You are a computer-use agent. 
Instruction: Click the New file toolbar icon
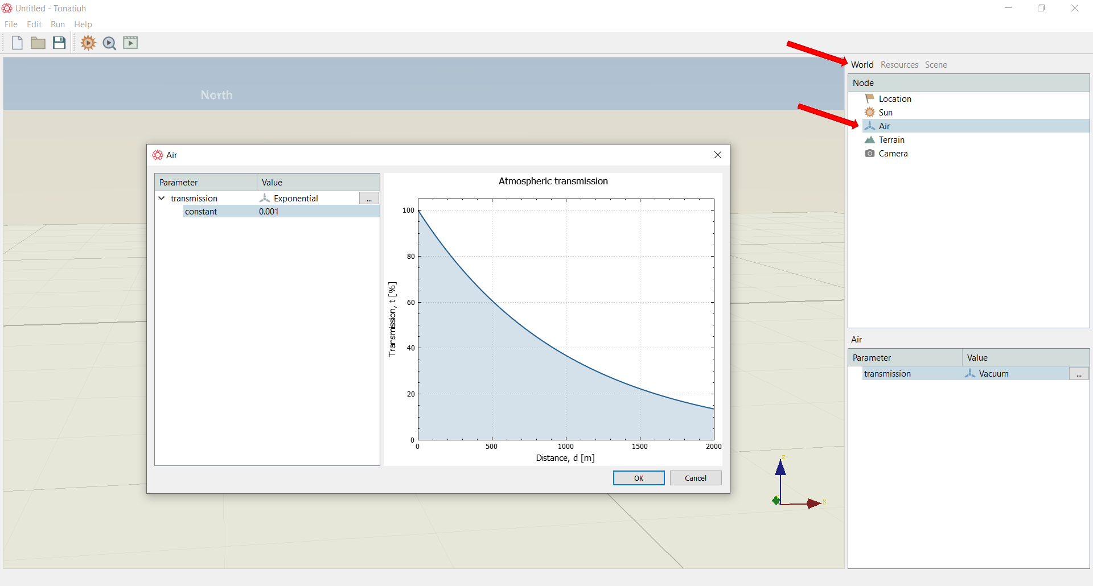[17, 43]
